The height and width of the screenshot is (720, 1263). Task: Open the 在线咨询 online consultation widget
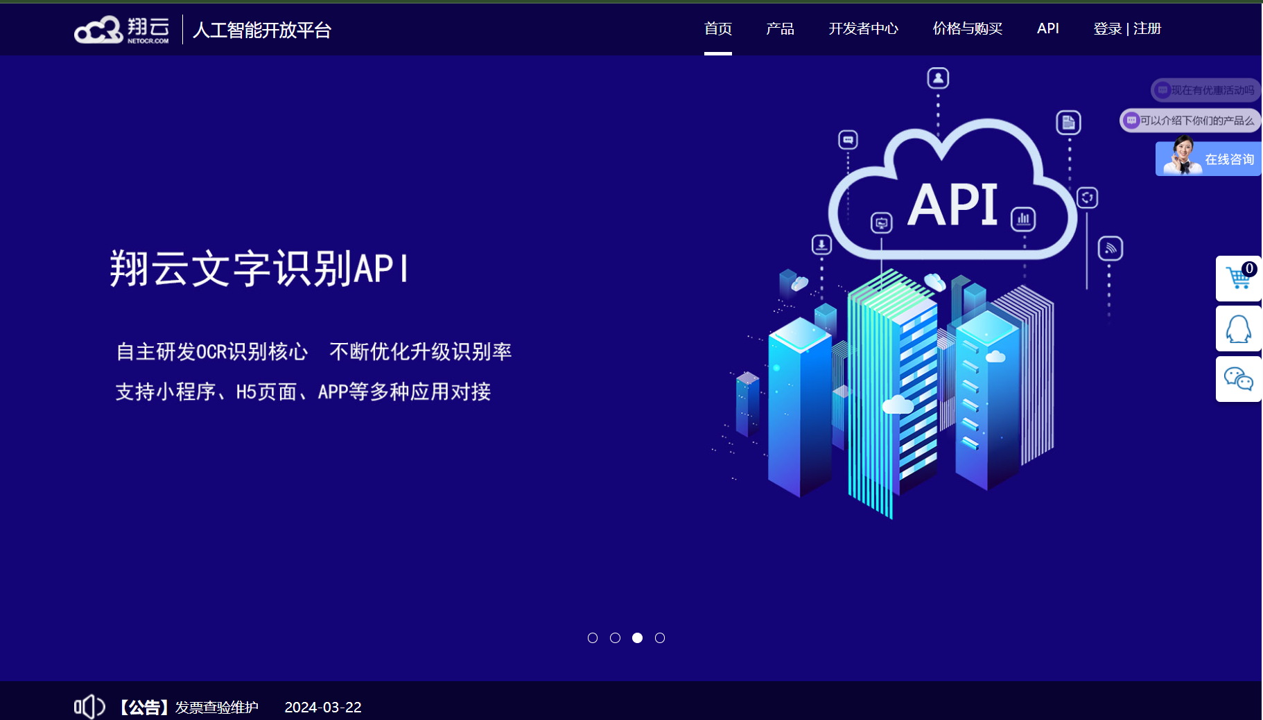pyautogui.click(x=1208, y=158)
